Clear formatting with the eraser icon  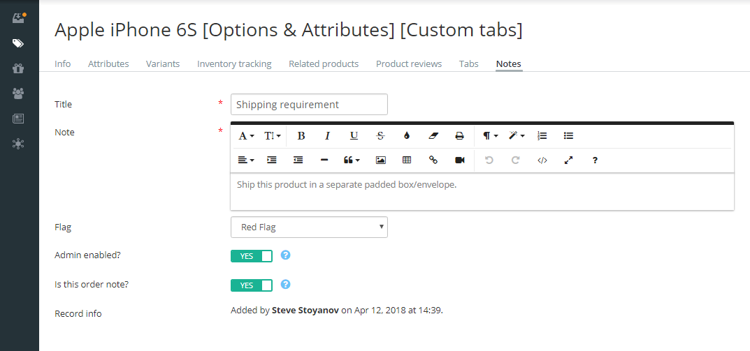(x=433, y=136)
